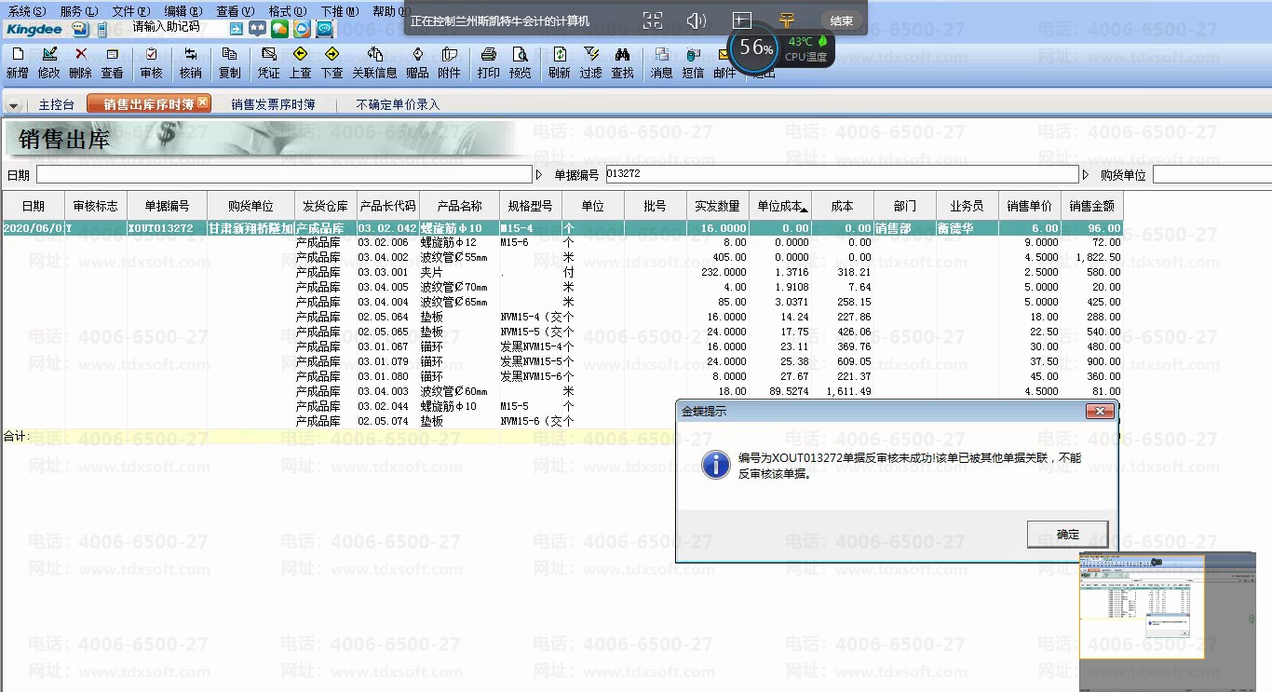Open 关联信息 (Related info) from the toolbar
This screenshot has width=1272, height=692.
[x=375, y=62]
